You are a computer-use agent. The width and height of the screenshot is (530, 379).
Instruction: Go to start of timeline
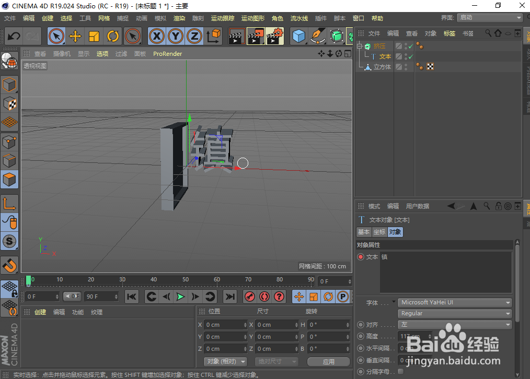[132, 297]
